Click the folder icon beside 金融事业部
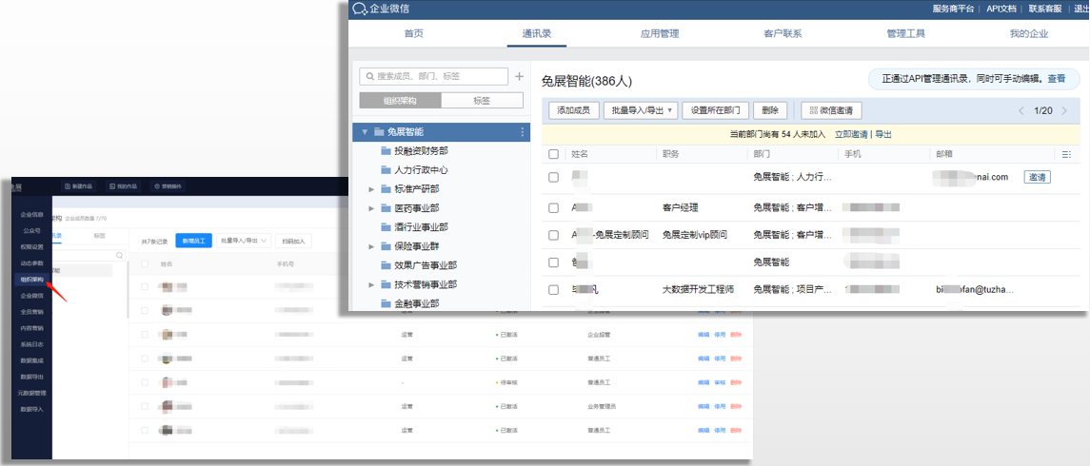 (386, 303)
